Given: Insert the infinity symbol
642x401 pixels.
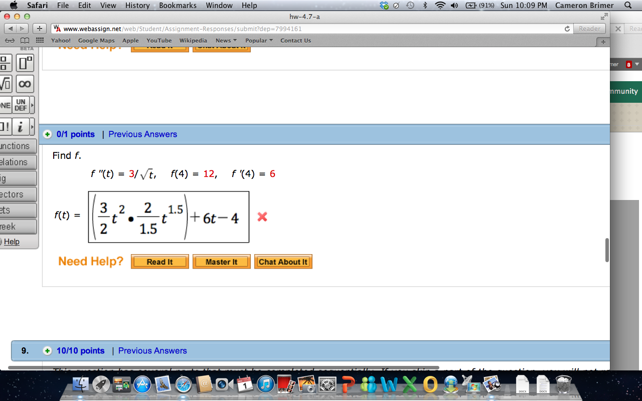Looking at the screenshot, I should click(x=24, y=83).
